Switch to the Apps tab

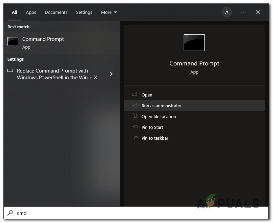tap(31, 12)
